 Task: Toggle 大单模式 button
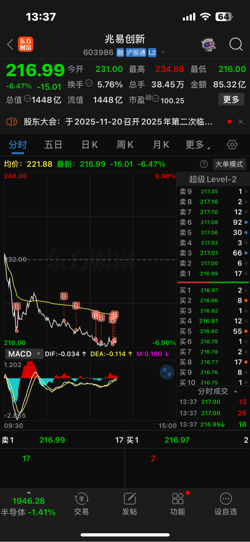(229, 164)
